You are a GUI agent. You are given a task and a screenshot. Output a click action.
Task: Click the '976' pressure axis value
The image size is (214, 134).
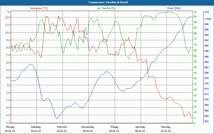coord(206,84)
